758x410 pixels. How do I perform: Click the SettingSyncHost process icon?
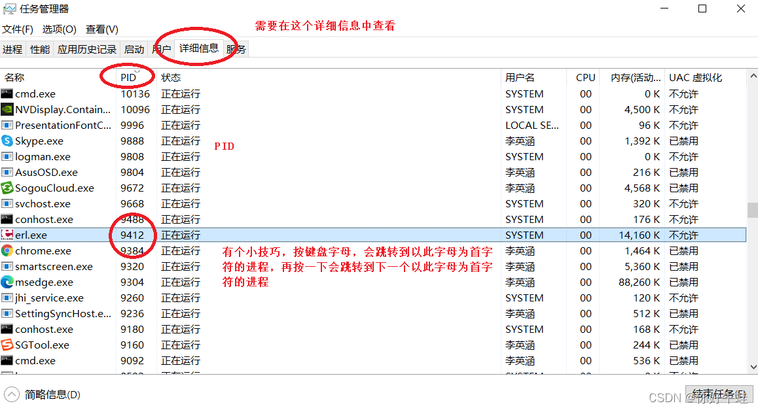pyautogui.click(x=7, y=313)
